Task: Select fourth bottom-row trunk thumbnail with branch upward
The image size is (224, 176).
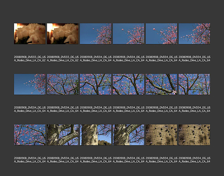Action: pyautogui.click(x=129, y=135)
